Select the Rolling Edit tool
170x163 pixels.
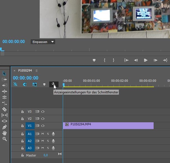5,97
